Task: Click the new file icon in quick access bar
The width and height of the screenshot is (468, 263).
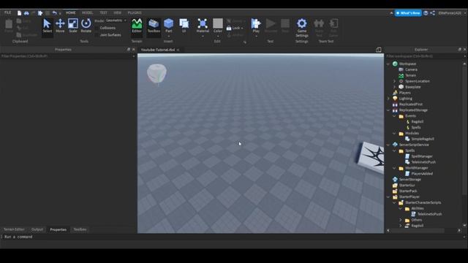Action: [19, 13]
